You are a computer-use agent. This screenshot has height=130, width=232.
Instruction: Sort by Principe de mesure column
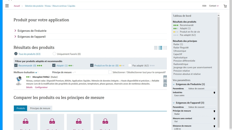[x=64, y=72]
